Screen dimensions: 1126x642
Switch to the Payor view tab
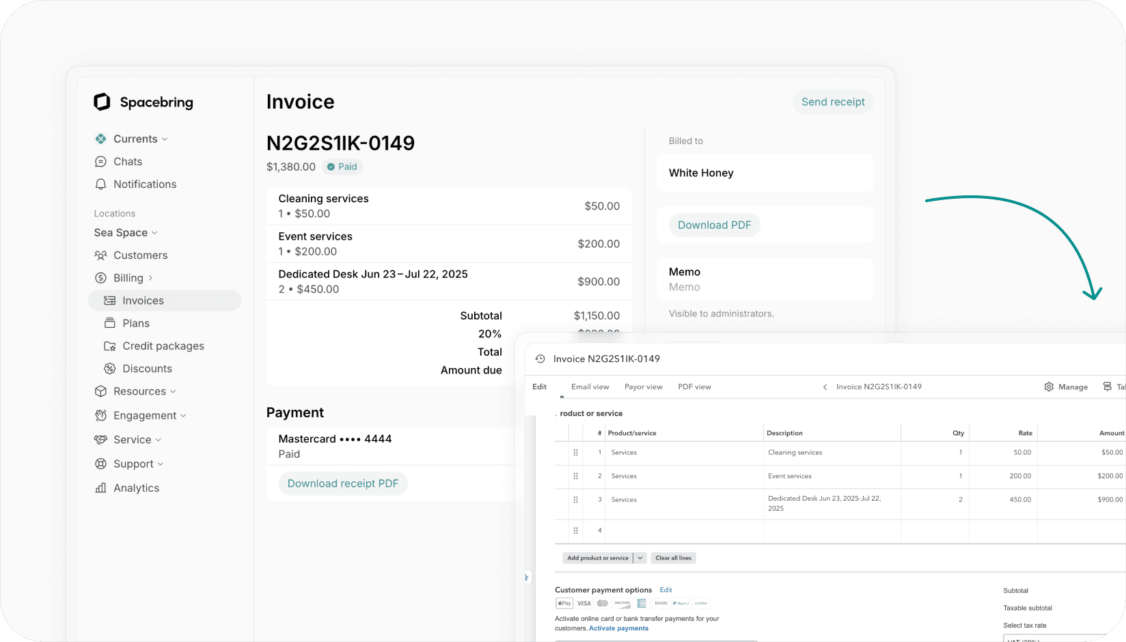[642, 387]
